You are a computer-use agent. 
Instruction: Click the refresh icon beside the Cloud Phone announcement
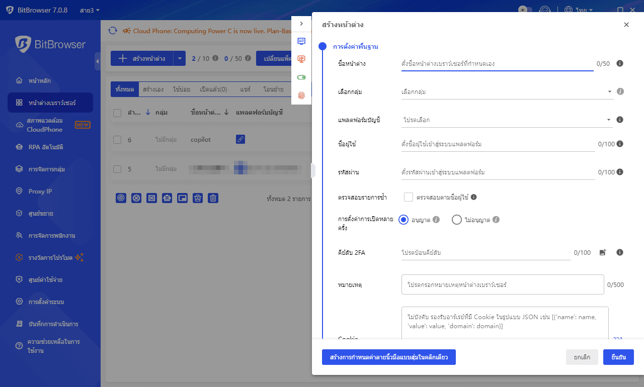coord(113,31)
